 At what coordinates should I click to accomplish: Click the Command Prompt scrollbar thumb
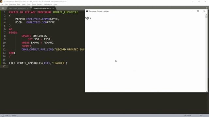(x=206, y=17)
